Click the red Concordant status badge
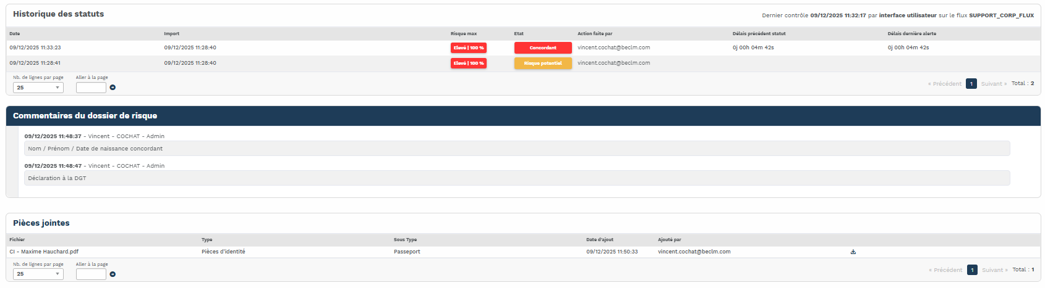This screenshot has height=288, width=1045. 543,47
